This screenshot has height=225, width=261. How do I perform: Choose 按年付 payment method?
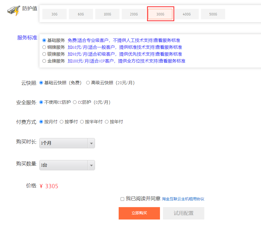pos(107,122)
